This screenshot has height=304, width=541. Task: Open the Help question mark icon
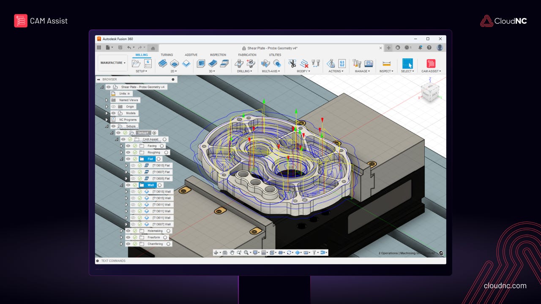pyautogui.click(x=429, y=48)
